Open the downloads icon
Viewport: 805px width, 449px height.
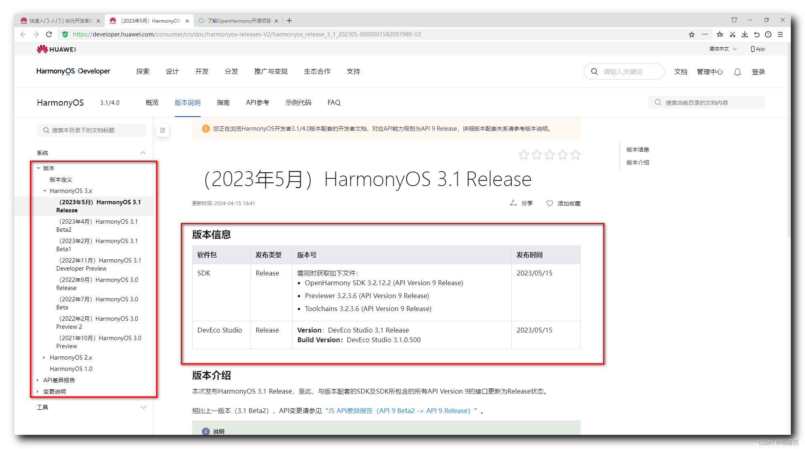744,34
